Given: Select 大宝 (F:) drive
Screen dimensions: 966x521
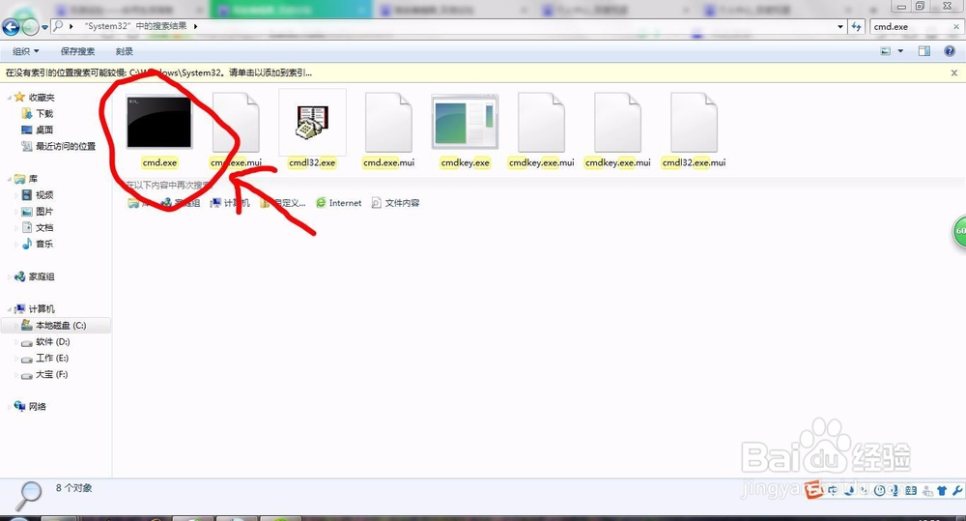Looking at the screenshot, I should coord(51,374).
